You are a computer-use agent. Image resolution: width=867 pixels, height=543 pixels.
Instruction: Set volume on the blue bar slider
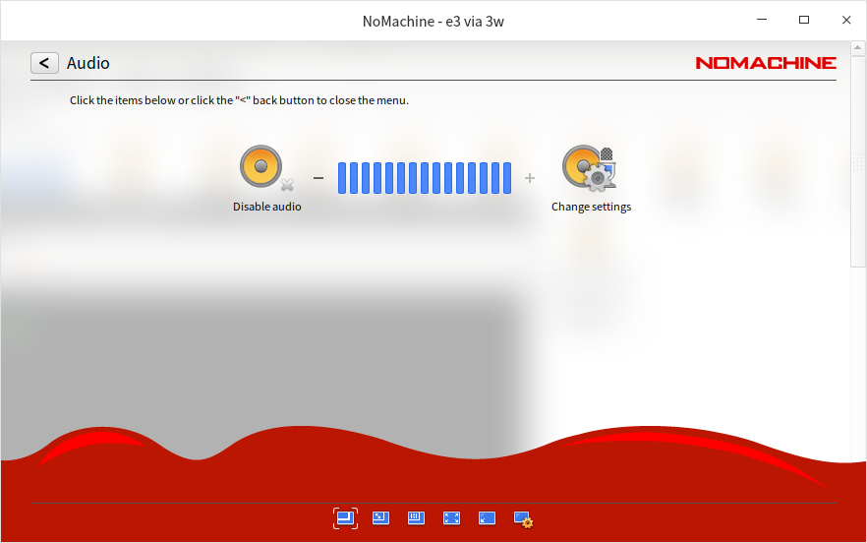pos(425,178)
